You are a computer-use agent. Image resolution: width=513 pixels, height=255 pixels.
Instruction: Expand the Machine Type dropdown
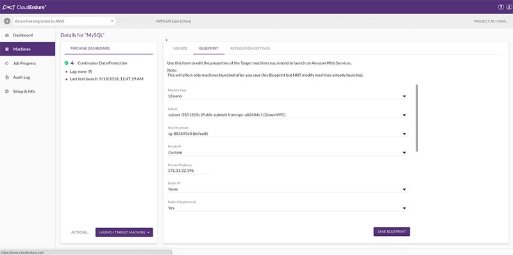[287, 97]
